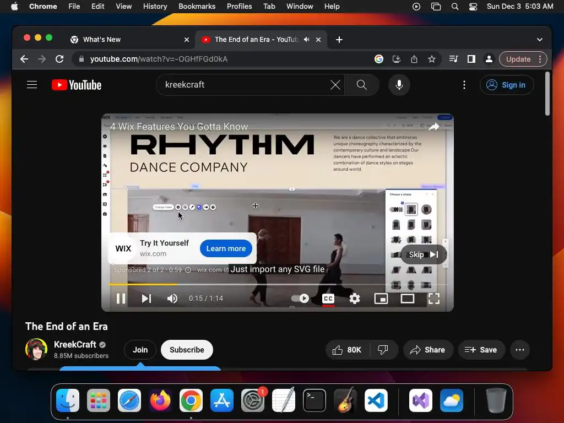The width and height of the screenshot is (564, 423).
Task: Pause the video playback
Action: (x=121, y=299)
